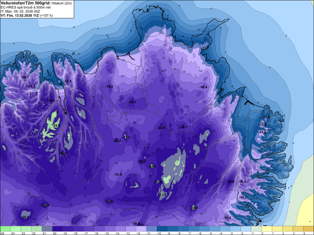314x235 pixels.
Task: Click the -12.6 temperature value
Action: (x=266, y=117)
